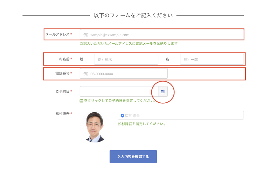Click the 姓 label beside name field
This screenshot has width=266, height=176.
pyautogui.click(x=82, y=59)
